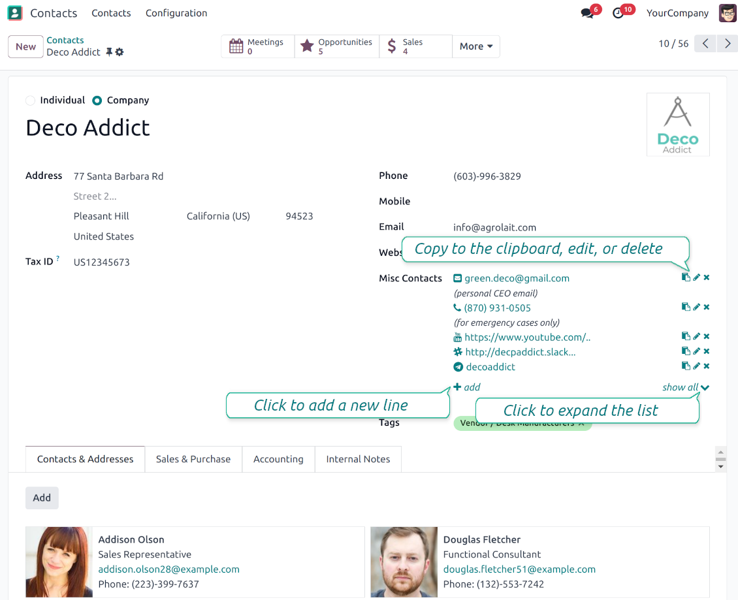The height and width of the screenshot is (600, 738).
Task: Go to the previous contact record
Action: (705, 44)
